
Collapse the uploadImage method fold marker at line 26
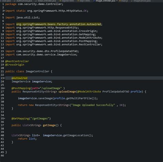tap(4, 88)
